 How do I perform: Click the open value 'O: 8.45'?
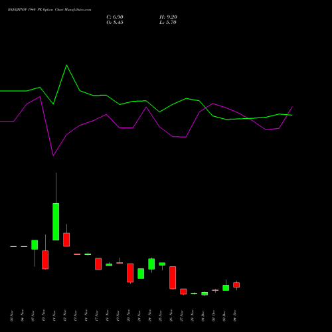tap(115, 23)
